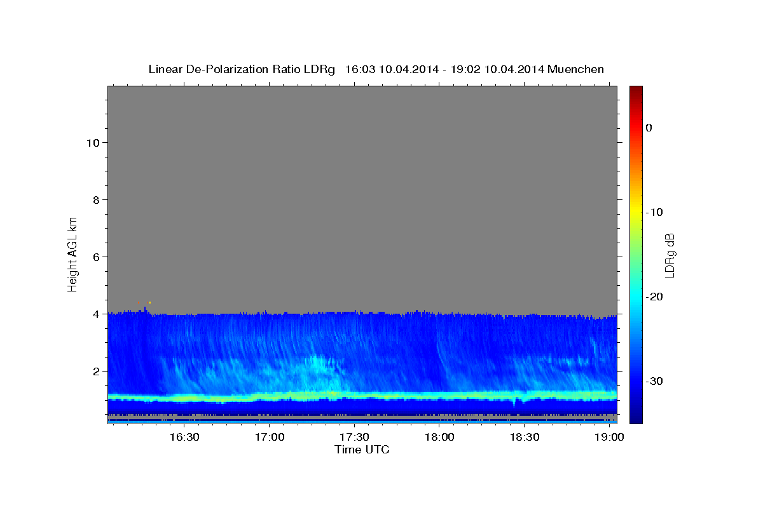Click the height tick label 6
The height and width of the screenshot is (508, 763).
[x=96, y=257]
